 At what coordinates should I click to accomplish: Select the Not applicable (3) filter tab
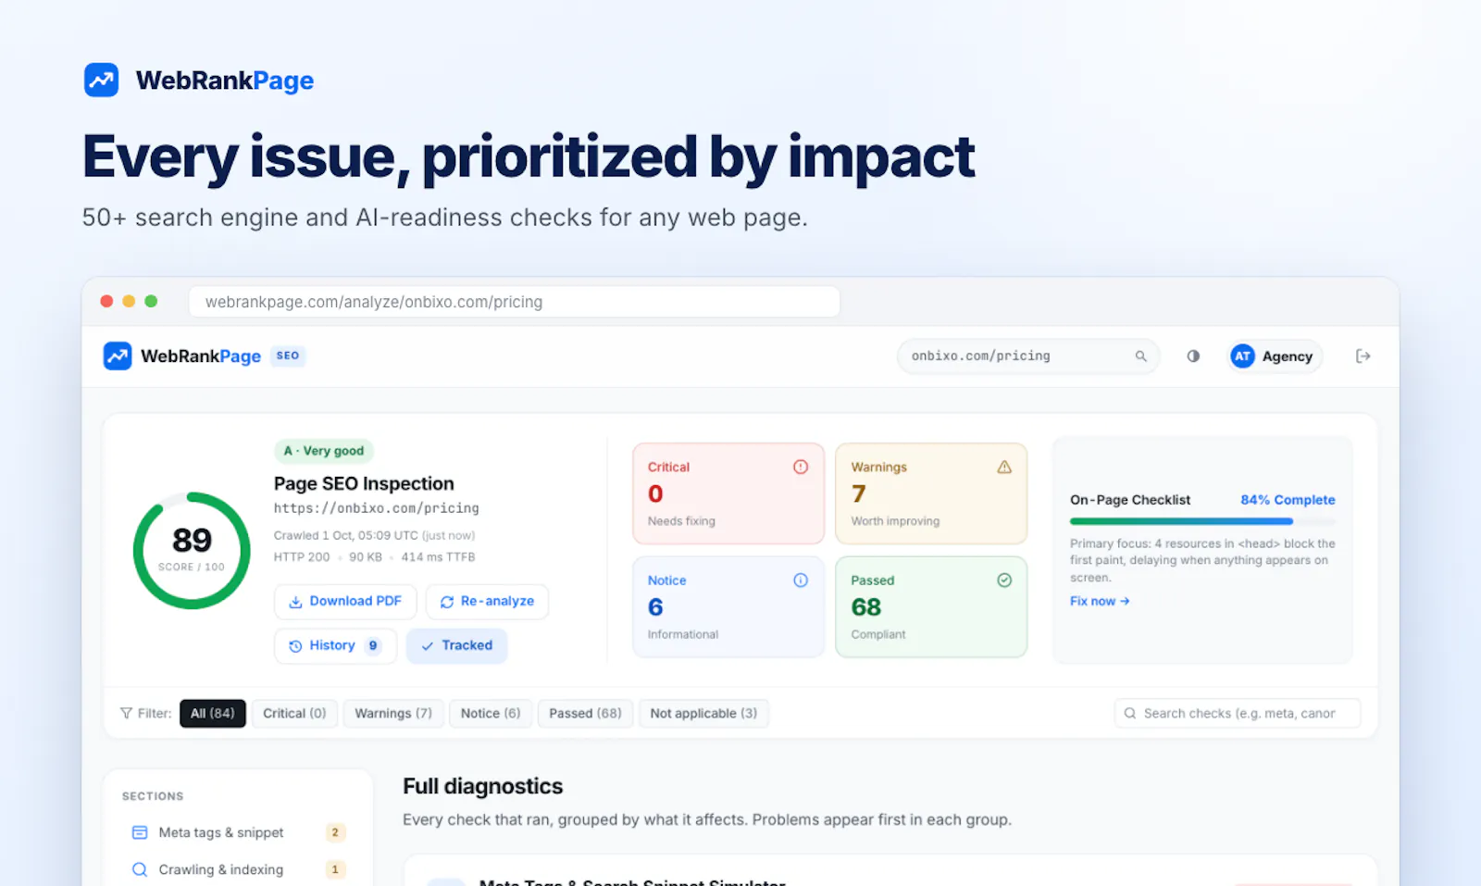tap(703, 714)
